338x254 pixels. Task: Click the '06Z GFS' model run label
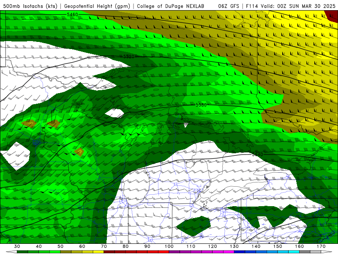229,6
